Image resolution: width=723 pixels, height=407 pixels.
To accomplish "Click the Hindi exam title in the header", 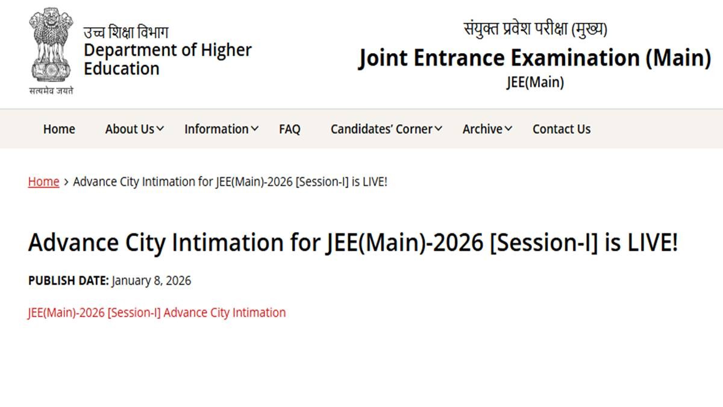I will pyautogui.click(x=535, y=29).
